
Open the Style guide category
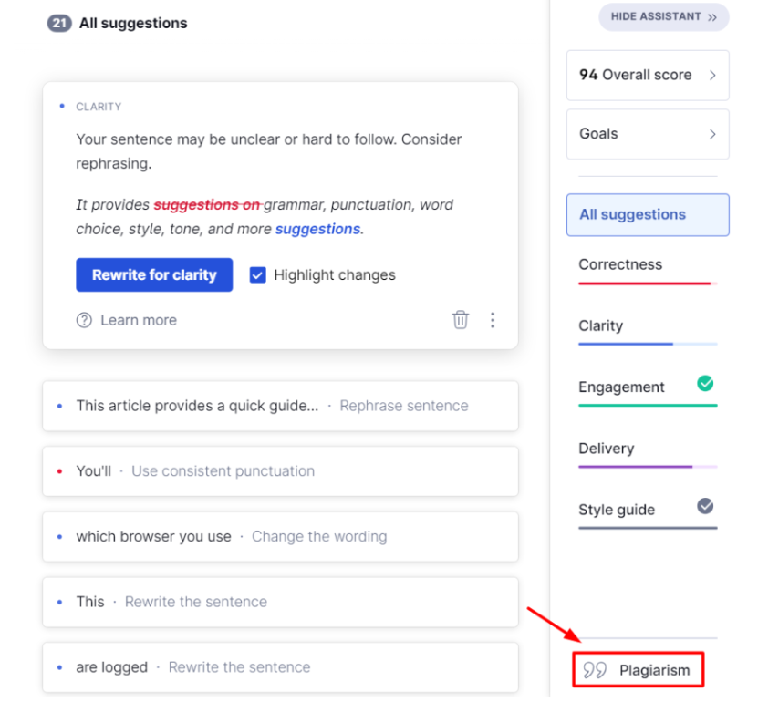648,513
